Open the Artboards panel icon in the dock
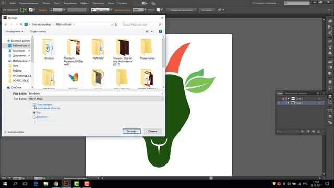 click(x=330, y=102)
